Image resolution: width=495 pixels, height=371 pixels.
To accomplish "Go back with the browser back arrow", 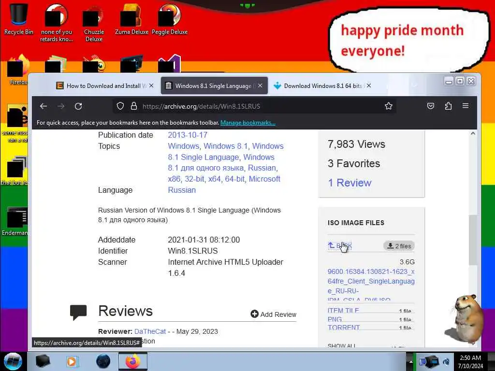I will [44, 106].
